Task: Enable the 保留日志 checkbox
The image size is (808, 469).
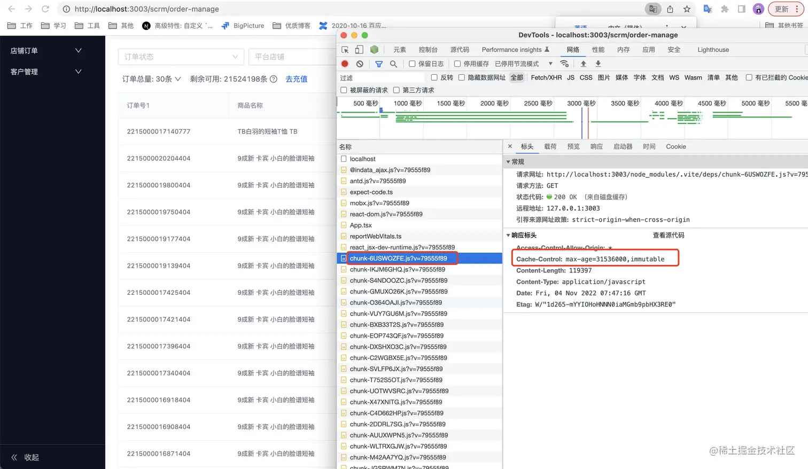Action: (412, 64)
